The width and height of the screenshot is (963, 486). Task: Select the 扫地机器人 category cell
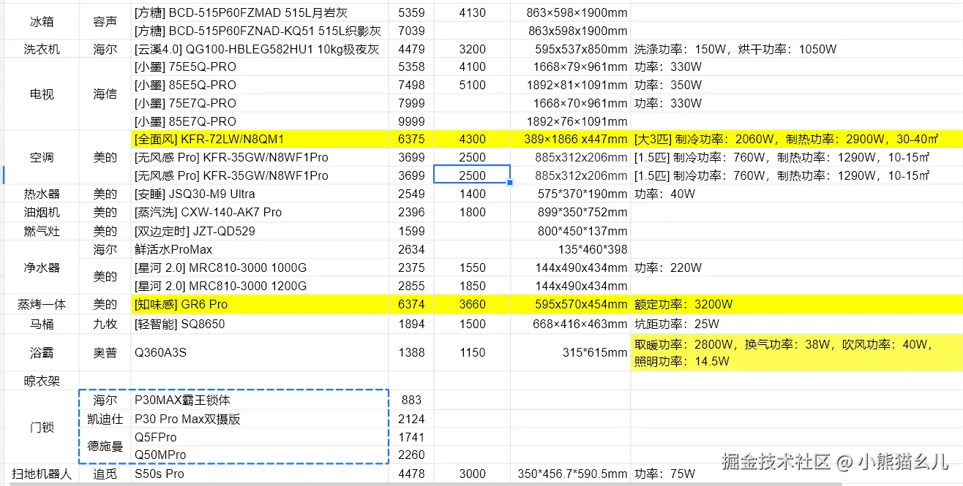click(x=41, y=474)
